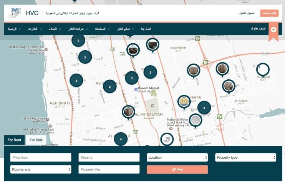Expand the Property type dropdown
This screenshot has height=184, width=285.
coord(245,158)
